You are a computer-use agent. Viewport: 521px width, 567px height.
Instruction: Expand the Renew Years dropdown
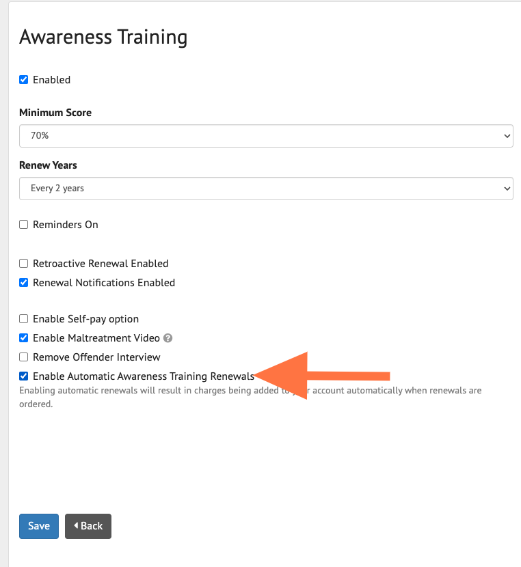coord(266,189)
